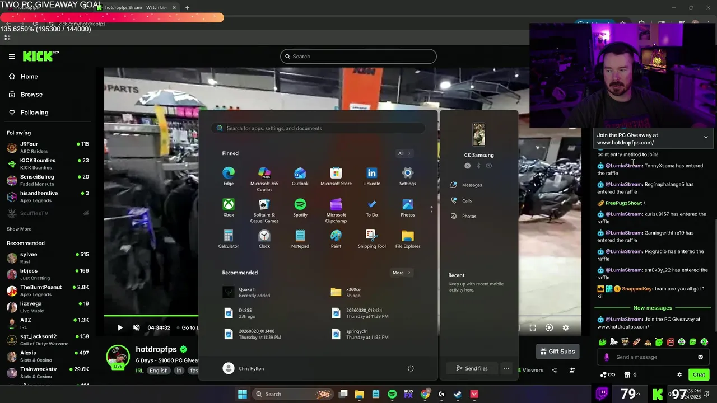The height and width of the screenshot is (403, 717).
Task: Click the Start menu search field
Action: click(x=318, y=128)
